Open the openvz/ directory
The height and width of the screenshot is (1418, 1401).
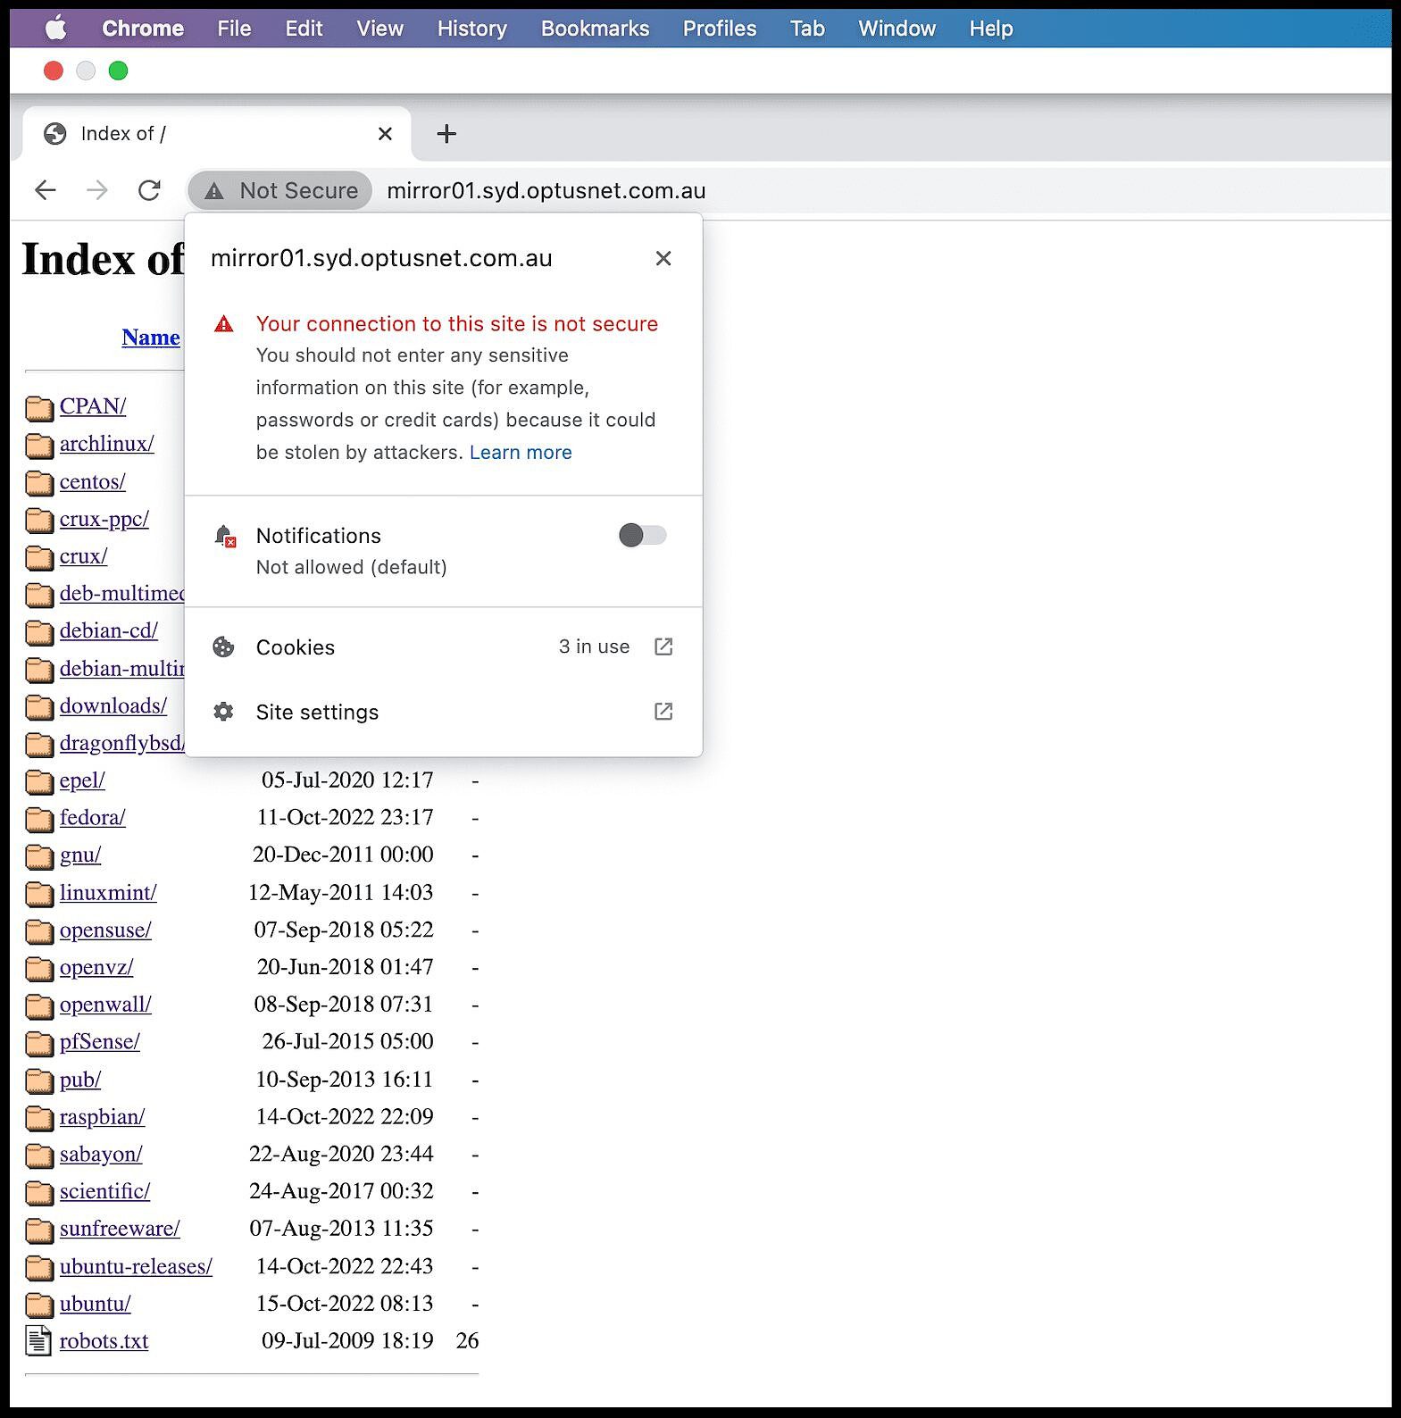pyautogui.click(x=96, y=967)
